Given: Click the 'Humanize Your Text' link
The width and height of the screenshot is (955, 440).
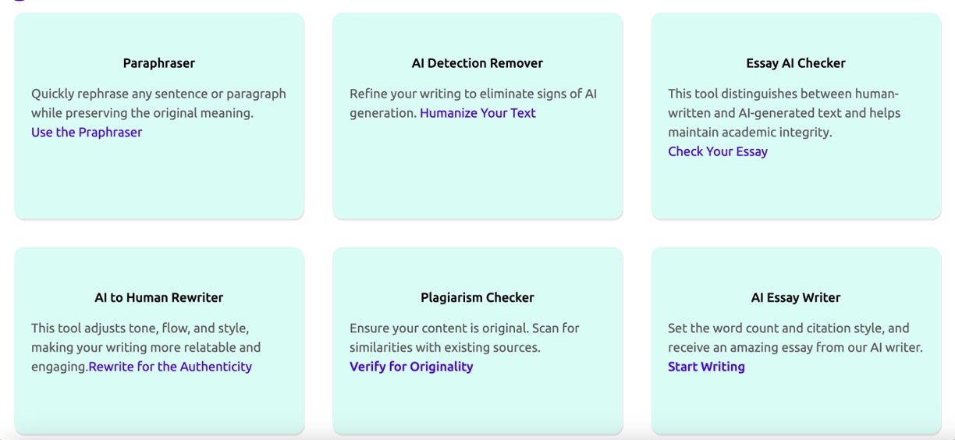Looking at the screenshot, I should (x=477, y=113).
